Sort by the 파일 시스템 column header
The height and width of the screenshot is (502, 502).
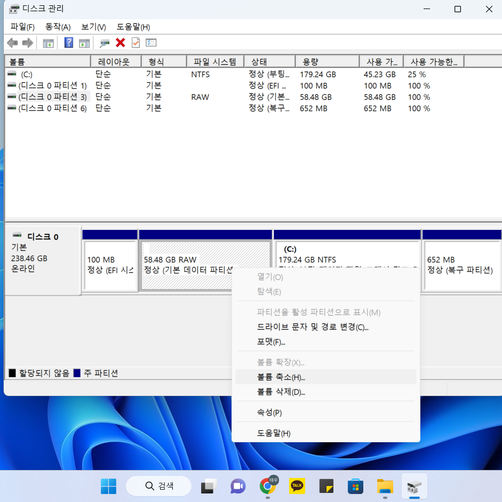point(216,61)
